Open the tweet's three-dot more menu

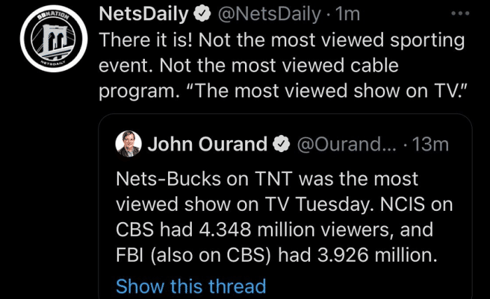[458, 13]
